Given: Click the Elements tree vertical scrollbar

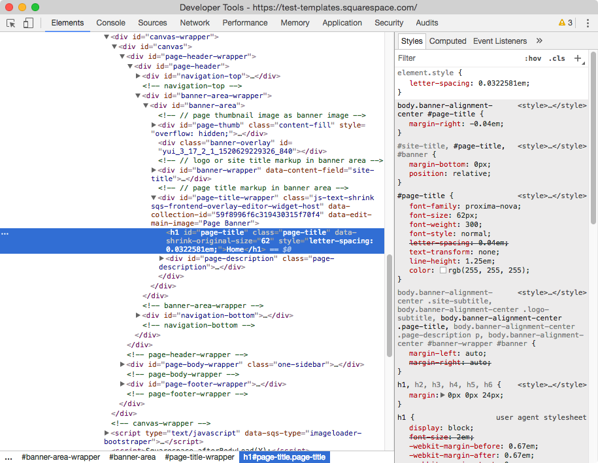Looking at the screenshot, I should 390,305.
